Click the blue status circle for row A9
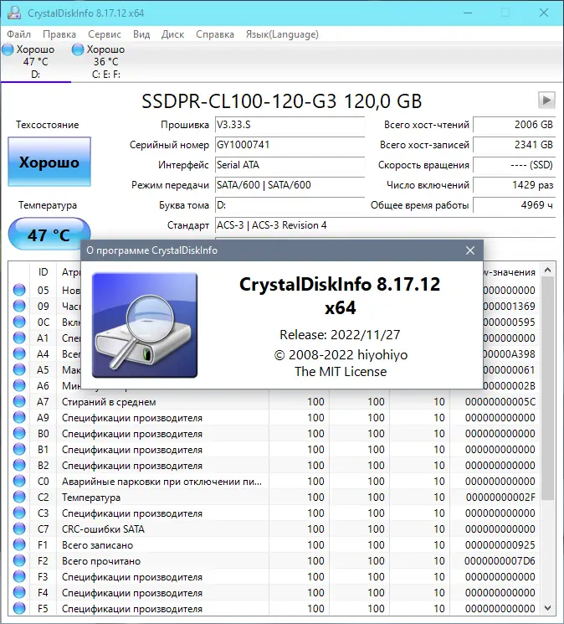This screenshot has height=624, width=564. 19,417
